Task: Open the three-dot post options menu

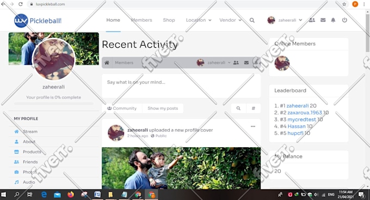Action: point(253,127)
